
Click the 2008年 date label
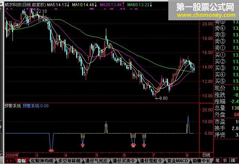(x=12, y=155)
